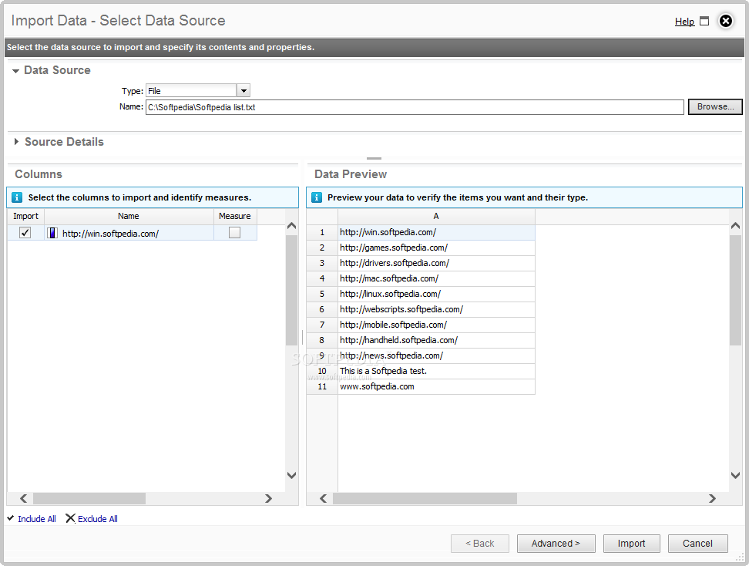Expand the Source Details section
749x566 pixels.
(16, 142)
